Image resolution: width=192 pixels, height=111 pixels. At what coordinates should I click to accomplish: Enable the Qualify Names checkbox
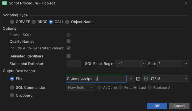coord(69,41)
